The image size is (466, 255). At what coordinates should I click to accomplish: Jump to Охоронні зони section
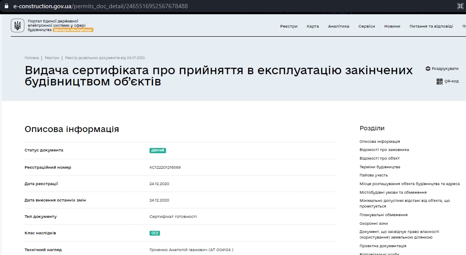pos(373,224)
